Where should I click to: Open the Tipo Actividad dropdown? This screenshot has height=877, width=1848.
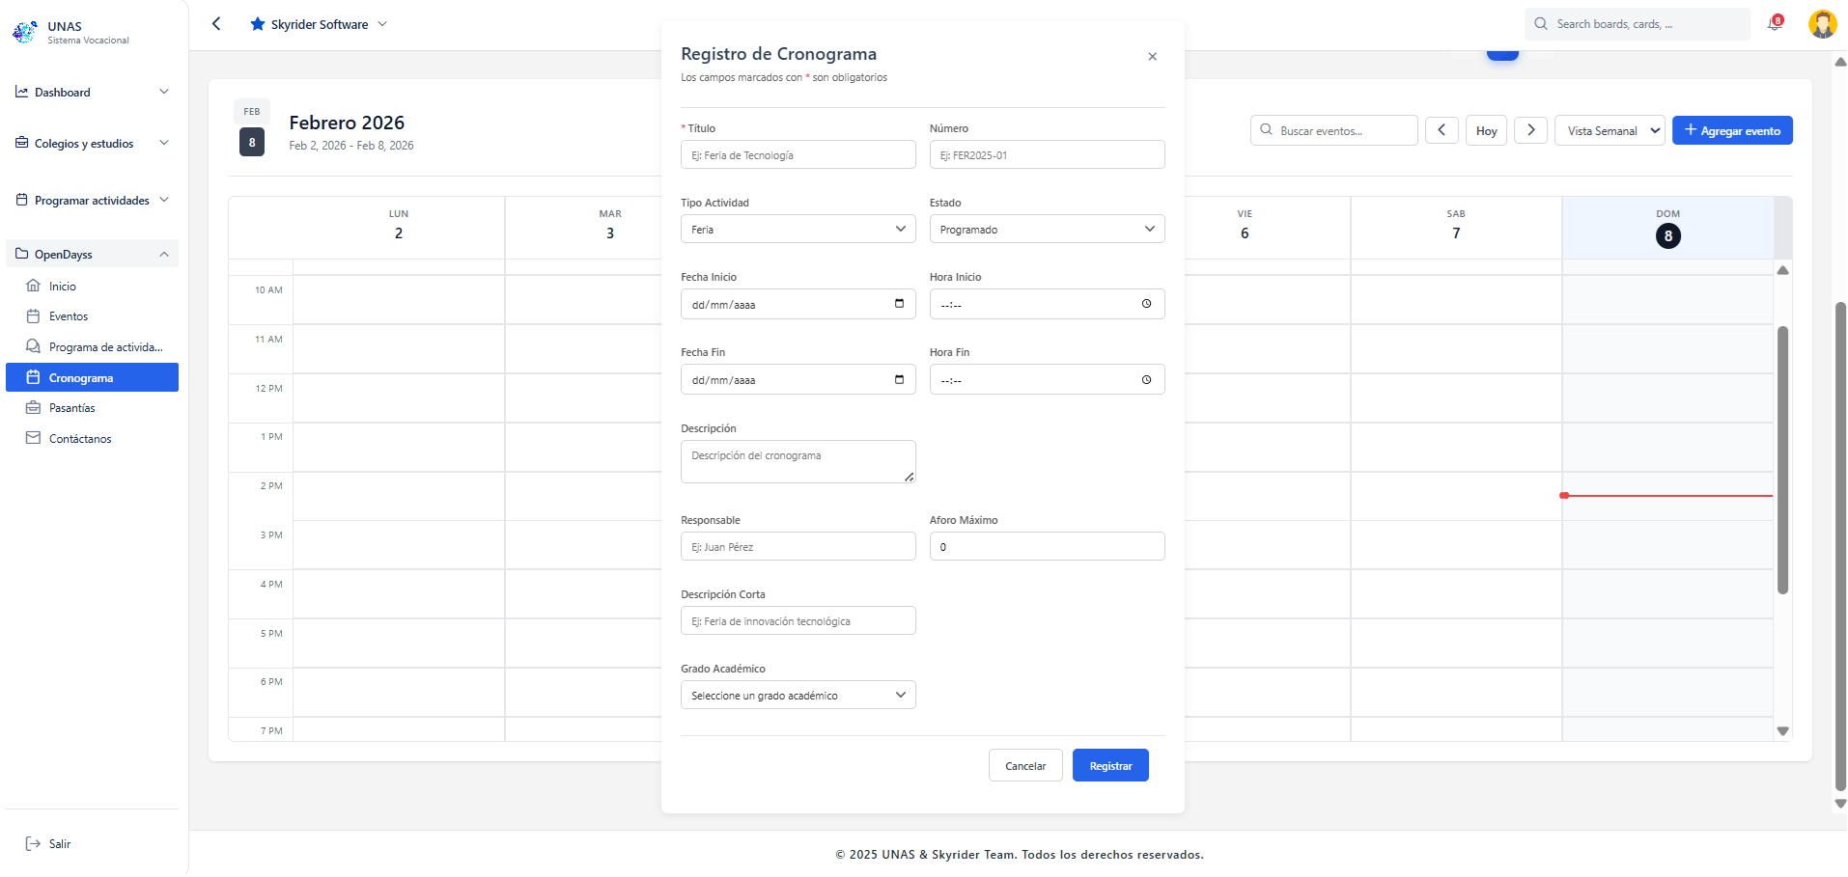coord(798,230)
